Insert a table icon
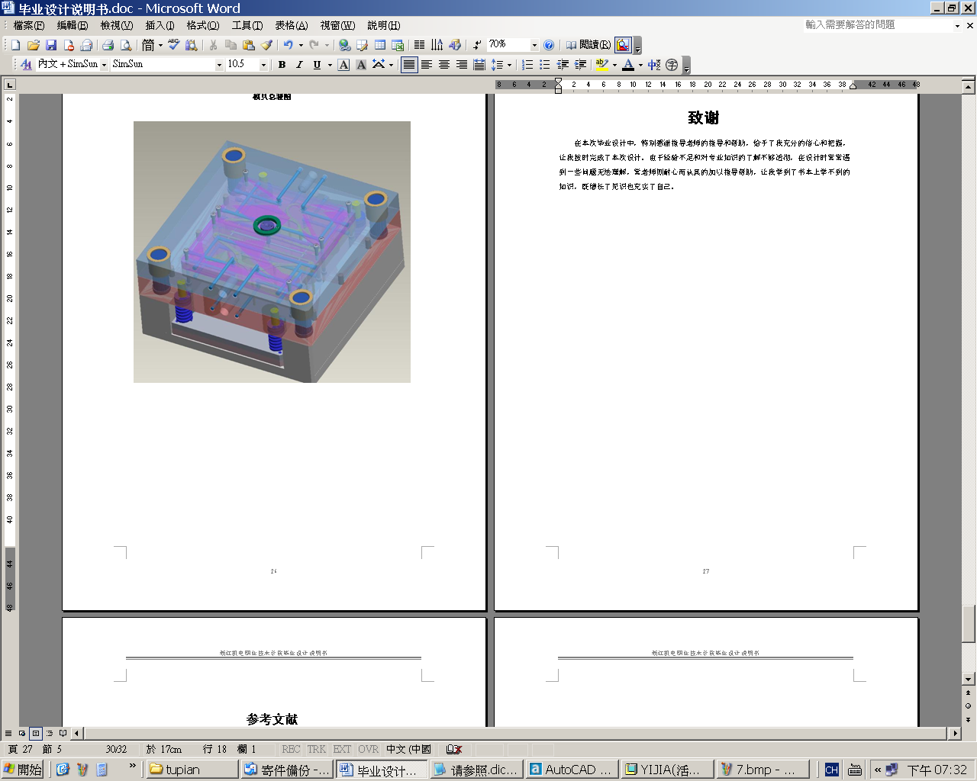 coord(379,45)
